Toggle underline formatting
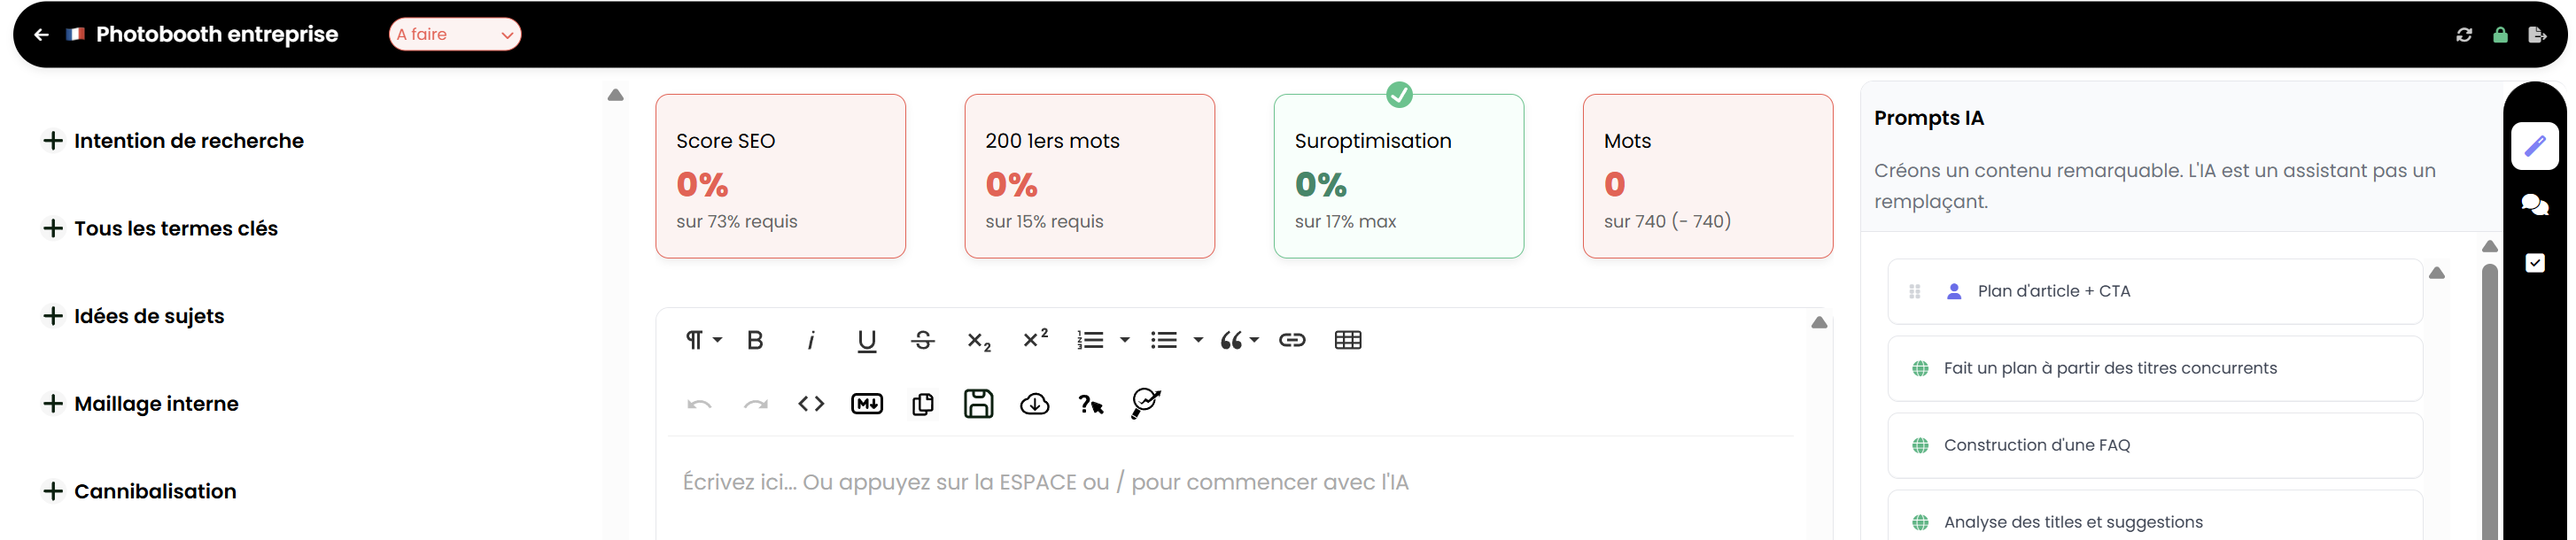2576x540 pixels. click(x=866, y=340)
